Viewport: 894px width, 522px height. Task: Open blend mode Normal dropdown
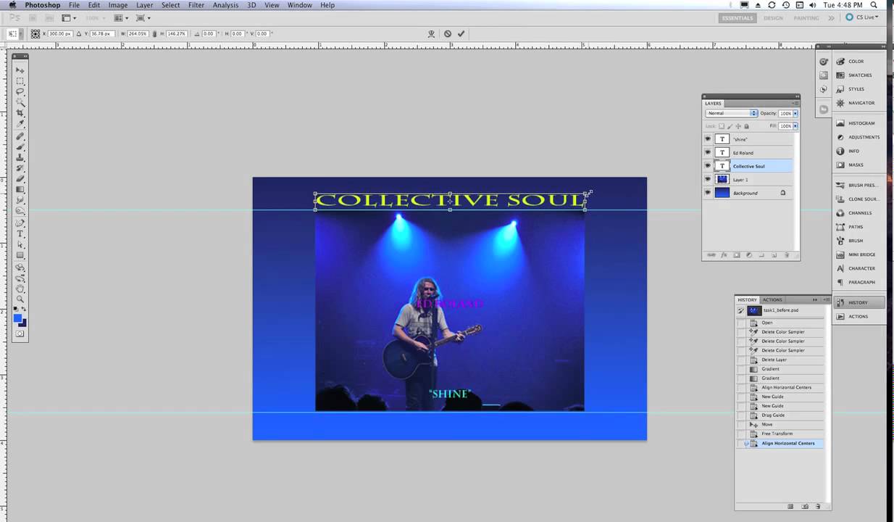(731, 113)
